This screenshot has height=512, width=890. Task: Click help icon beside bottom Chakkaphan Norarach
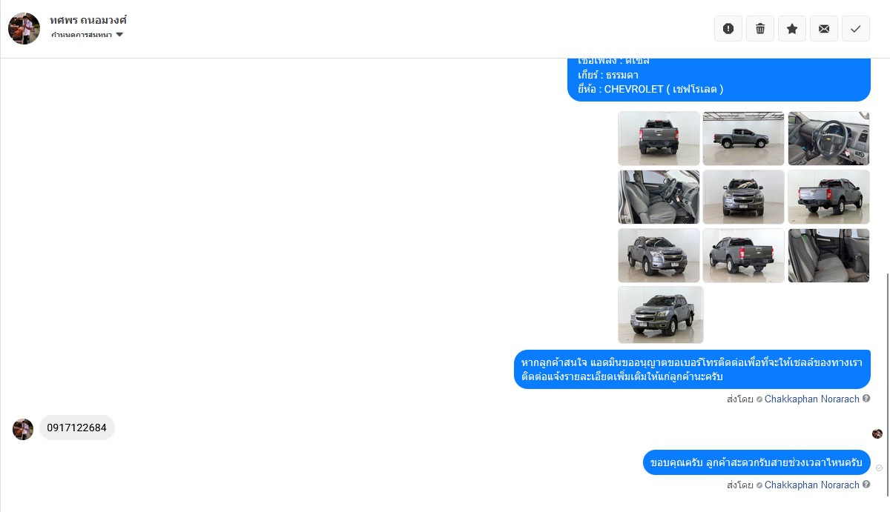(866, 485)
